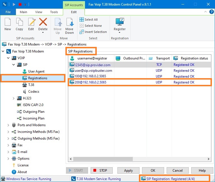Viewport: 215px width, 182px height.
Task: Select ISDN CAPI 2.0 in the tree
Action: pyautogui.click(x=30, y=105)
